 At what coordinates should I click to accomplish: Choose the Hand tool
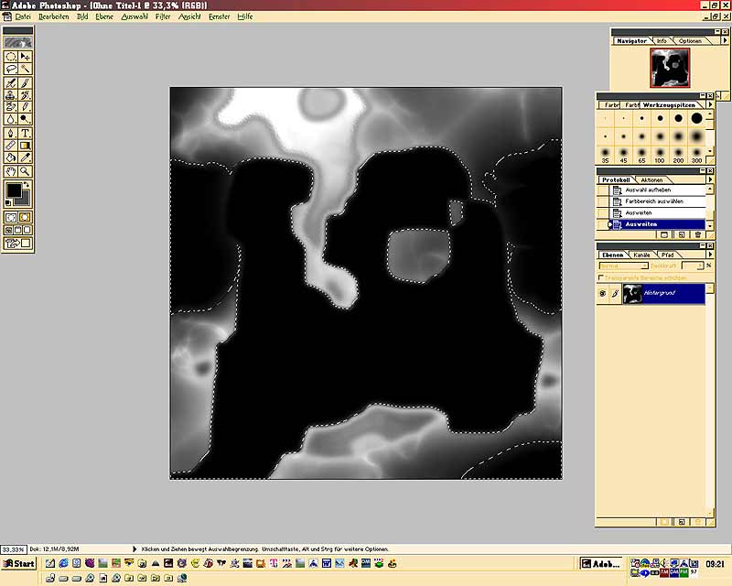click(11, 171)
